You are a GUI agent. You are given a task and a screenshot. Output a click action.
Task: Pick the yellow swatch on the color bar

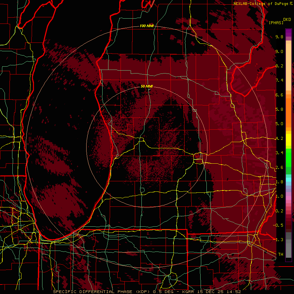pos(288,140)
